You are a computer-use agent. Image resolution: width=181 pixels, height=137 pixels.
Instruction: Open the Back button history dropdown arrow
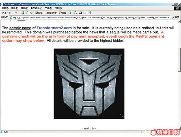click(13, 13)
